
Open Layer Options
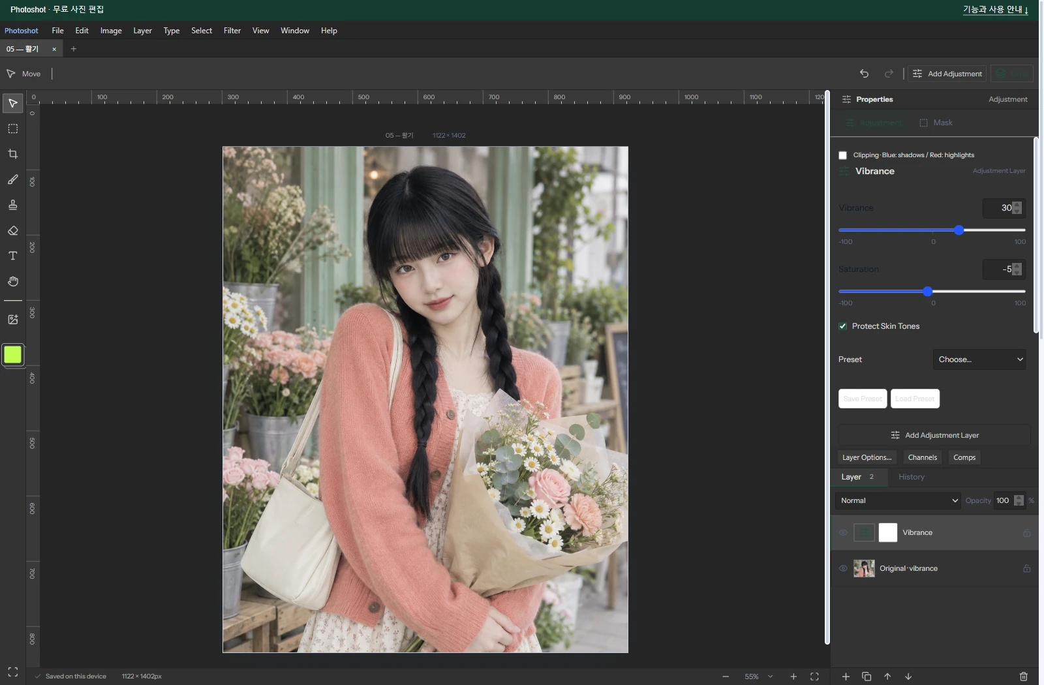(x=867, y=457)
